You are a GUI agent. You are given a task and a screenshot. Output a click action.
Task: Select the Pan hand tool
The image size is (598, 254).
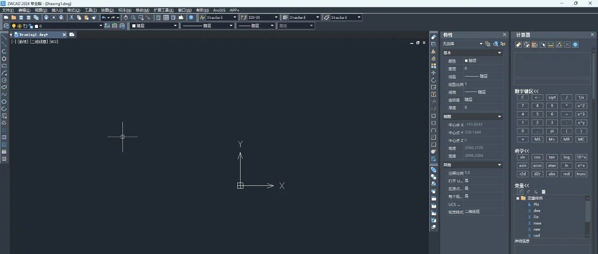coord(126,17)
